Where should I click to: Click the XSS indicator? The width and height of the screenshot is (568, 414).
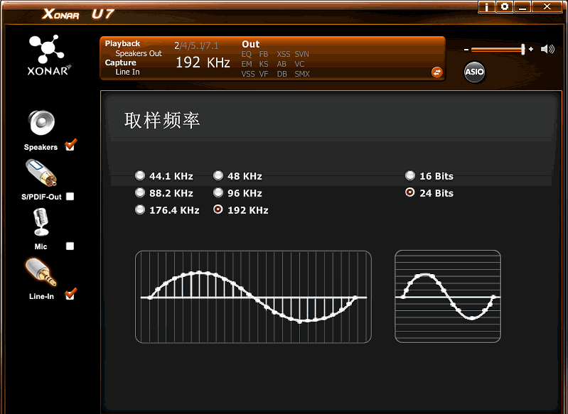tap(283, 54)
